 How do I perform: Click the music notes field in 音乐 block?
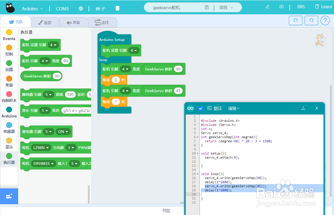[x=77, y=110]
